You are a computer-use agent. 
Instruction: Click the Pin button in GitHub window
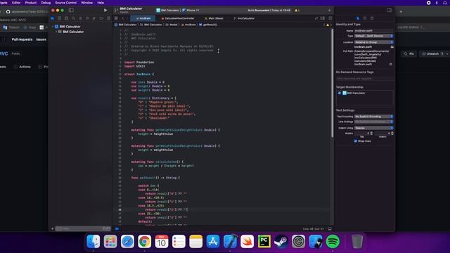[409, 53]
